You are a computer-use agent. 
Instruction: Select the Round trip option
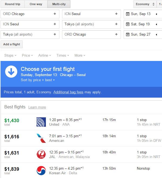tap(12, 4)
